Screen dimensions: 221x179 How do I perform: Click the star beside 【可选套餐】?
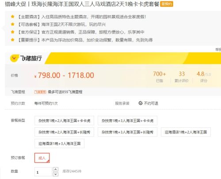[13, 24]
